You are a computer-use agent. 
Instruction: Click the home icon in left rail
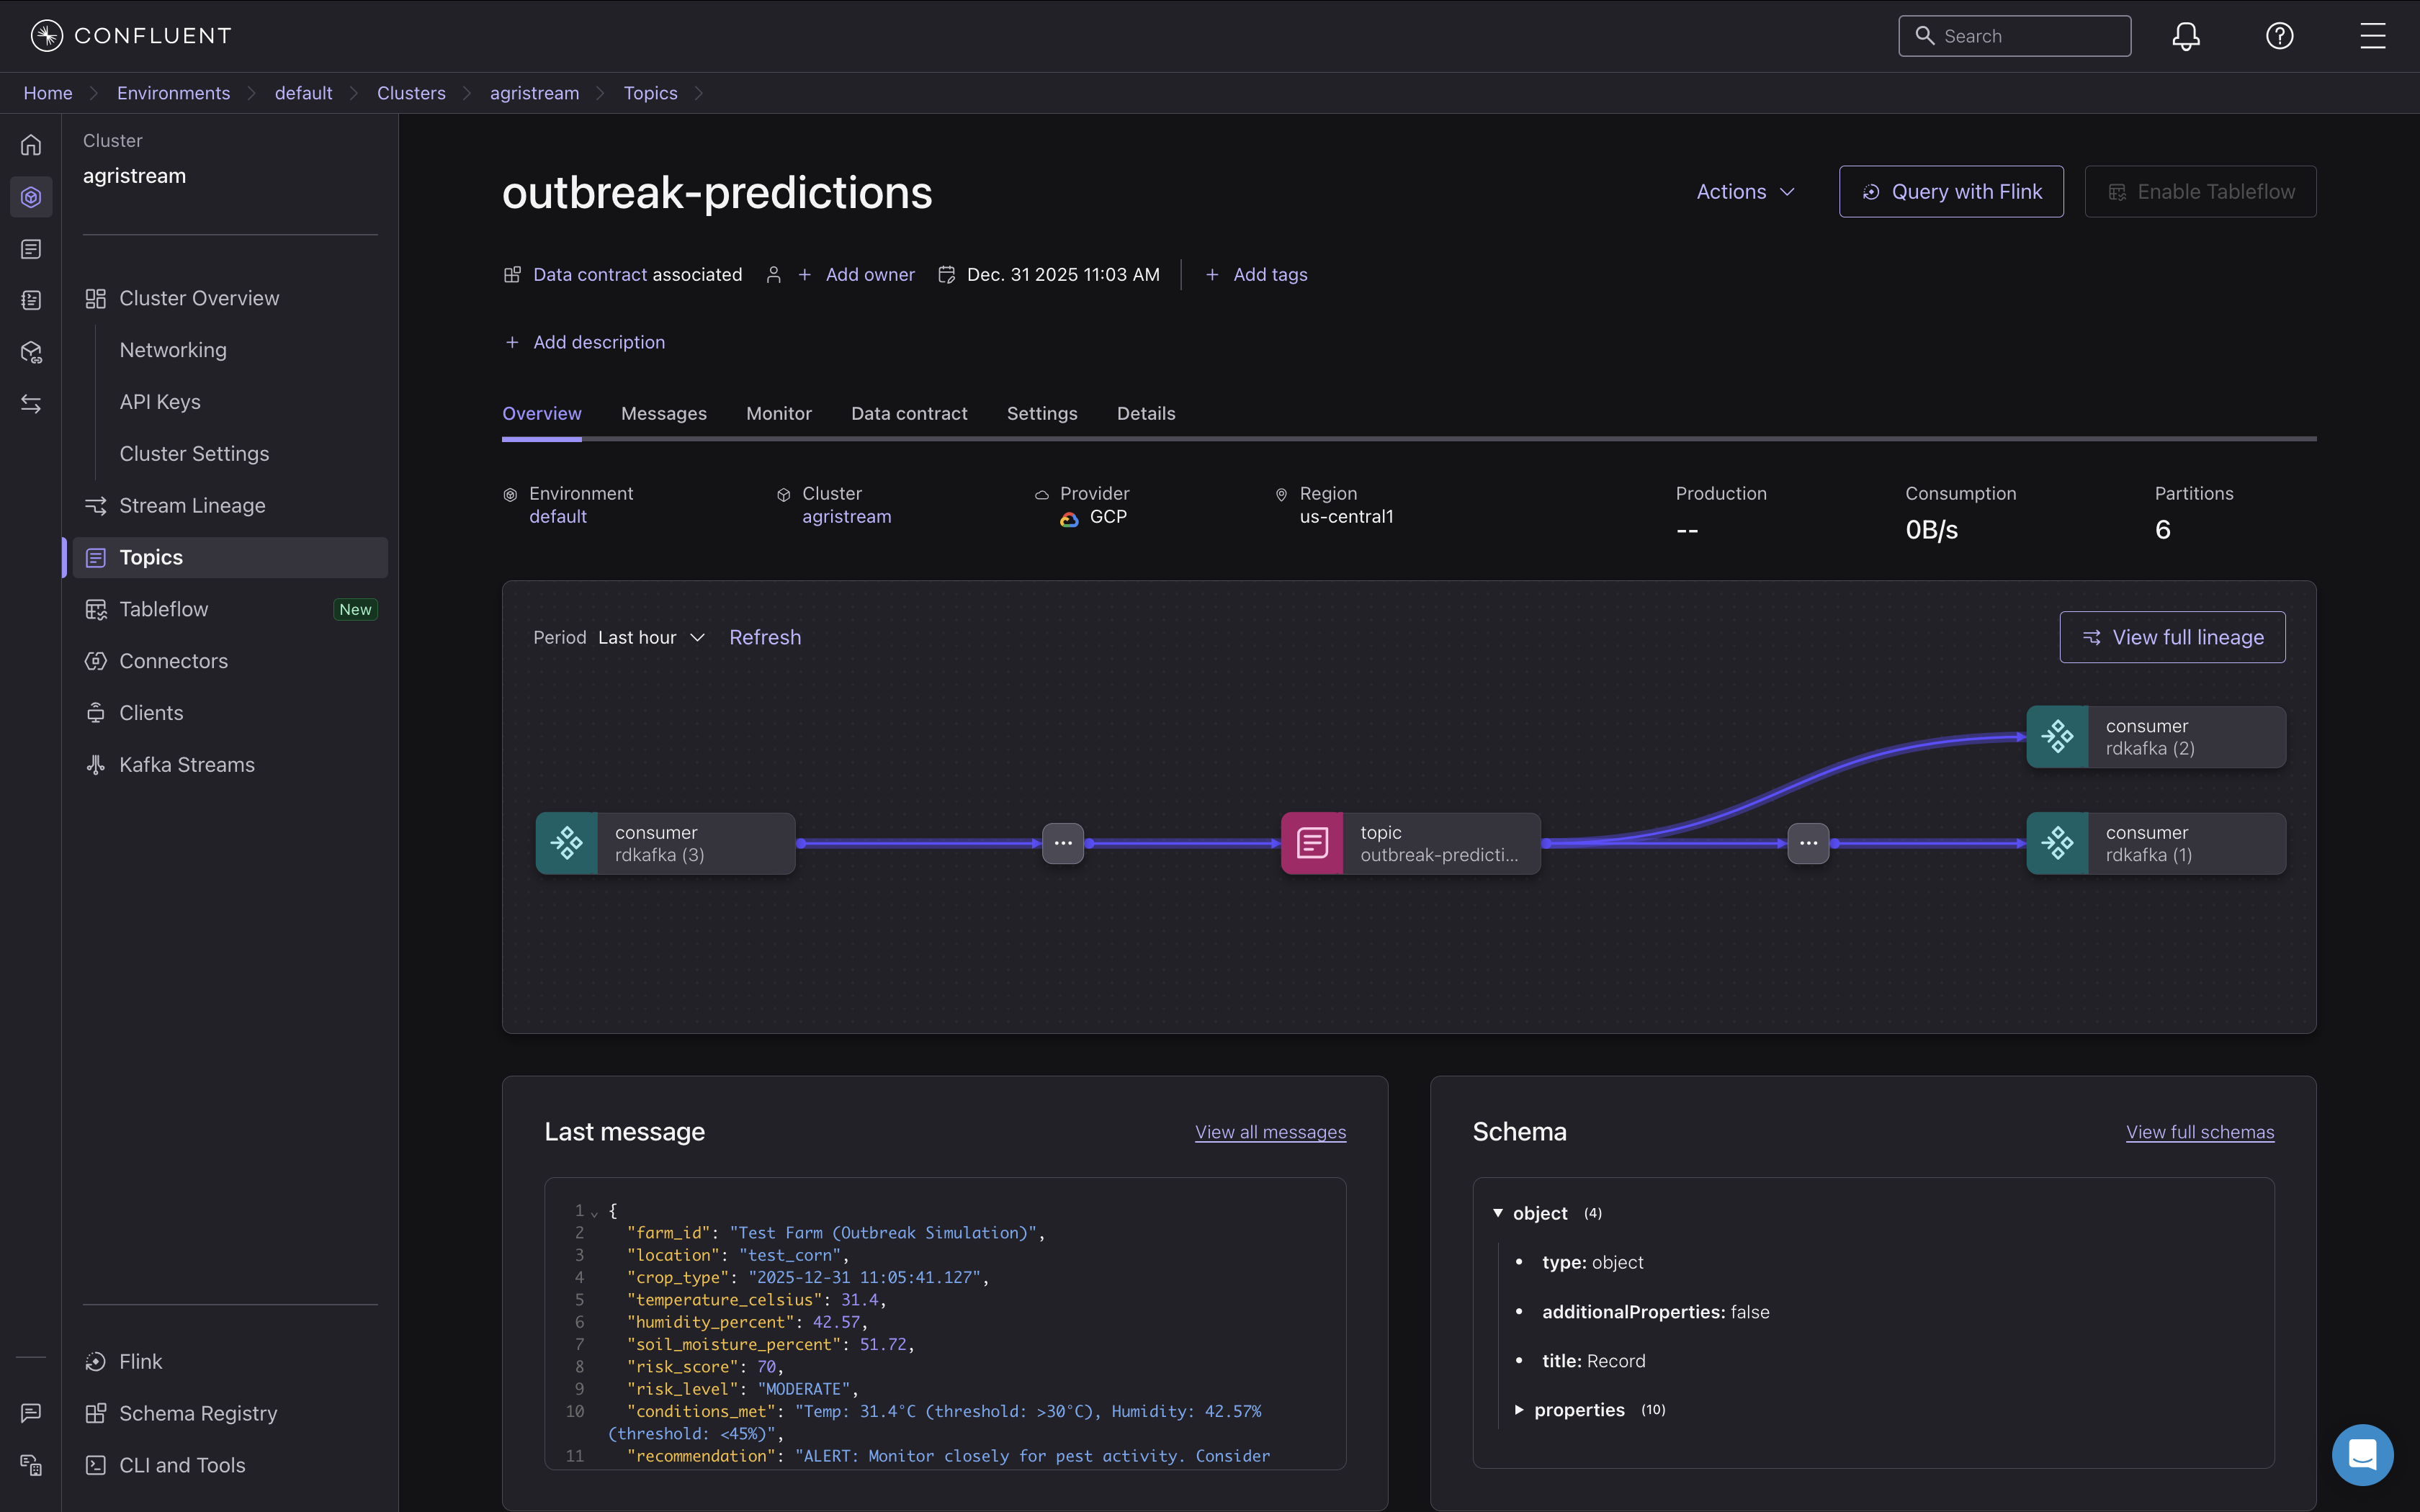coord(31,145)
